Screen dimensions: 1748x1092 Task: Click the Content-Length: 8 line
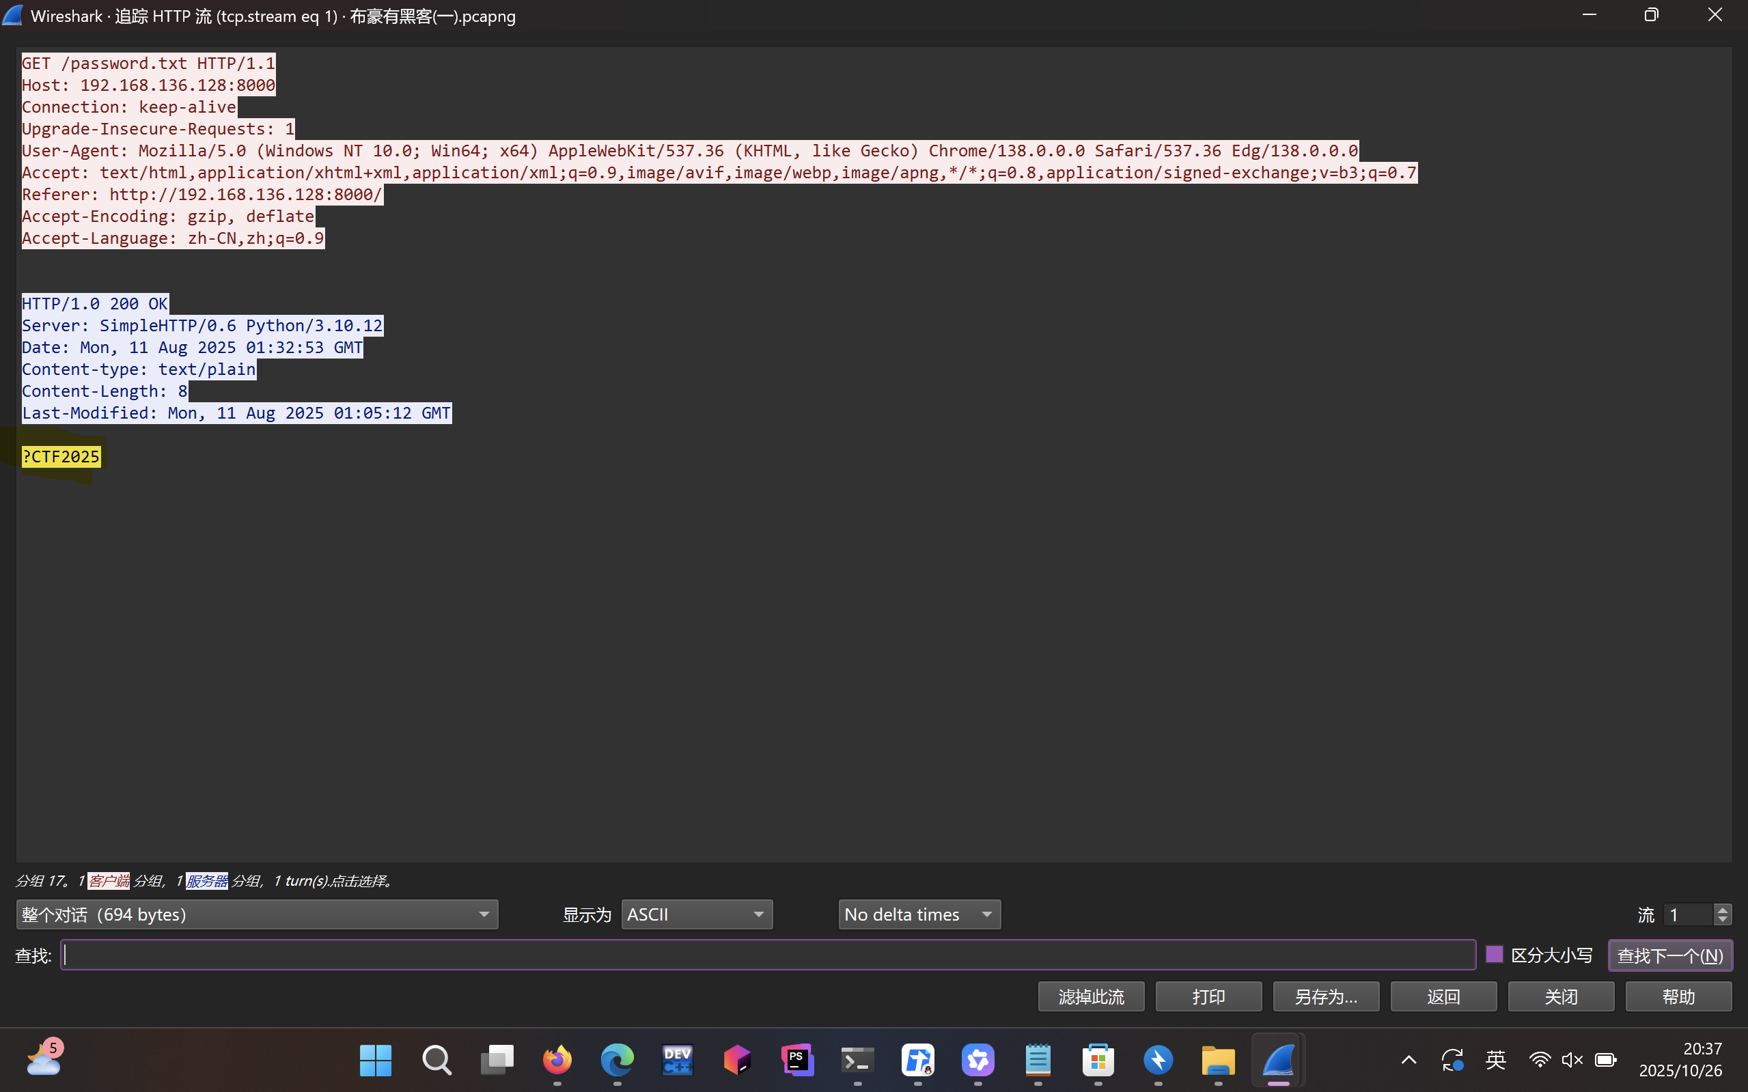(x=105, y=391)
